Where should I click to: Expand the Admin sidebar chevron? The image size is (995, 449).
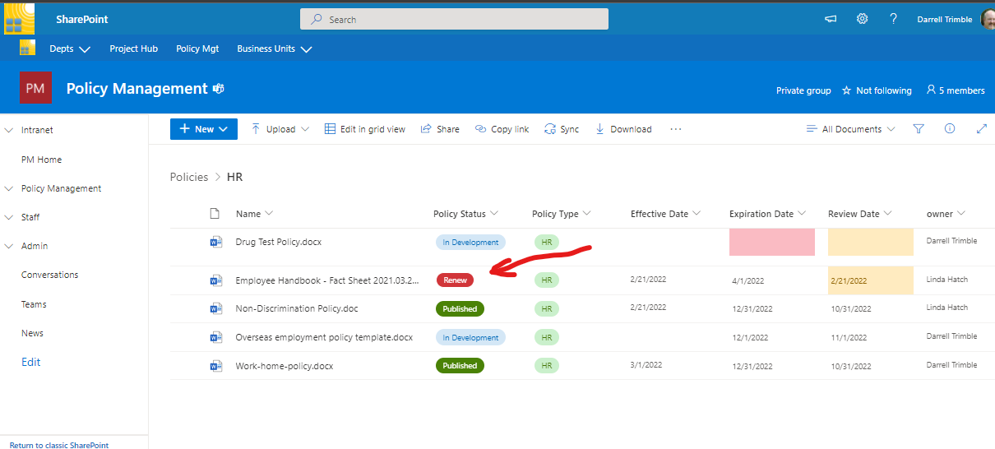(9, 246)
